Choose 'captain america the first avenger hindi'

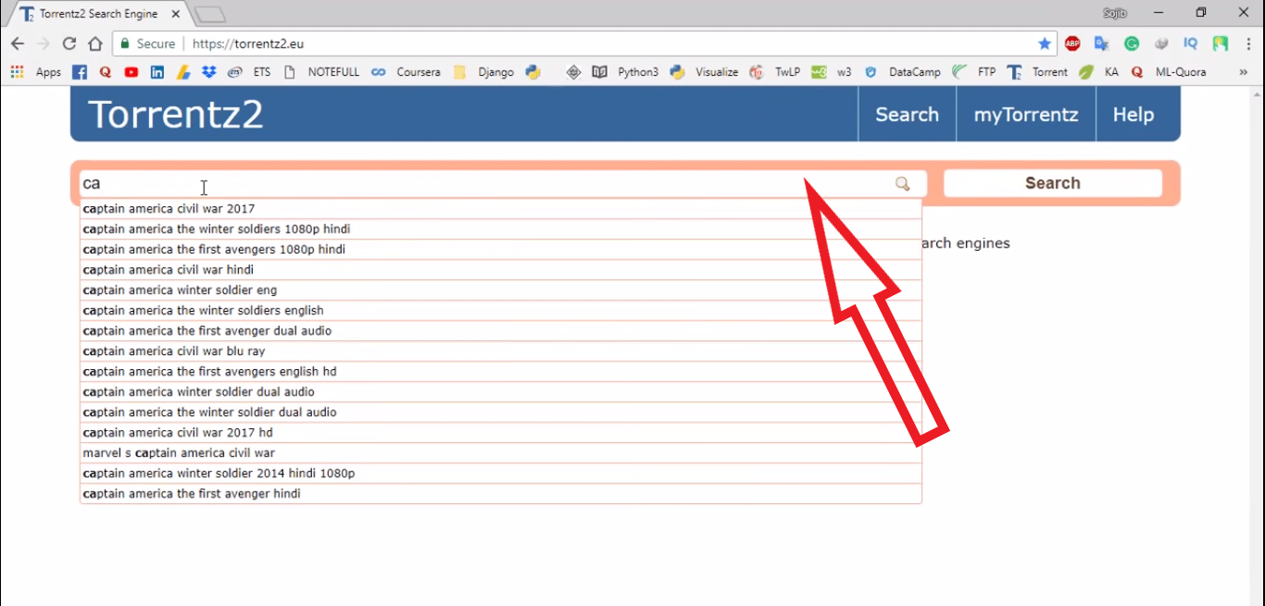click(501, 494)
